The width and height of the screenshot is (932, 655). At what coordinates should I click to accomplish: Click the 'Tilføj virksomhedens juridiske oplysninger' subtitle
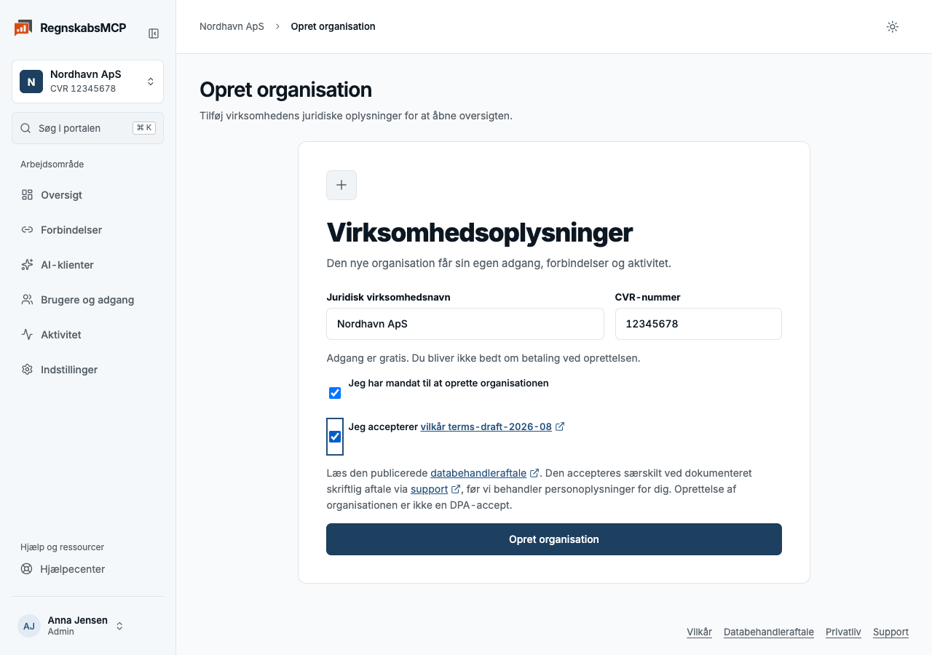point(356,116)
